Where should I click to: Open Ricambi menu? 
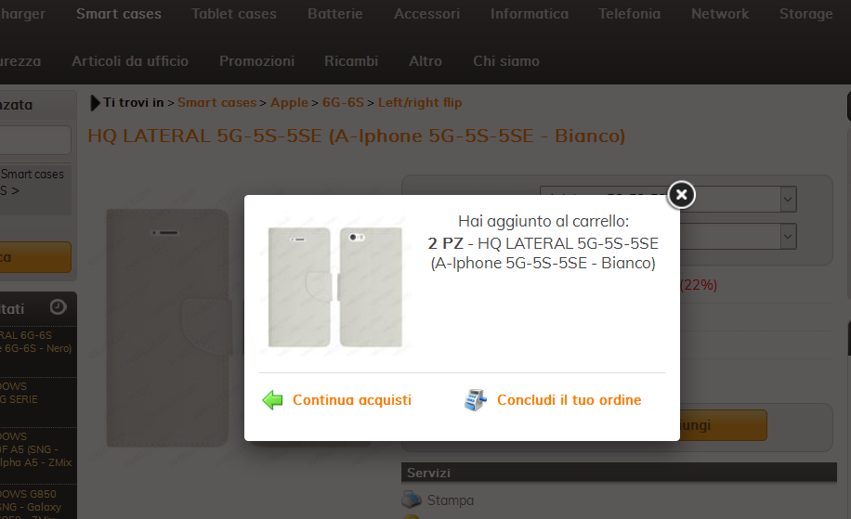(351, 61)
